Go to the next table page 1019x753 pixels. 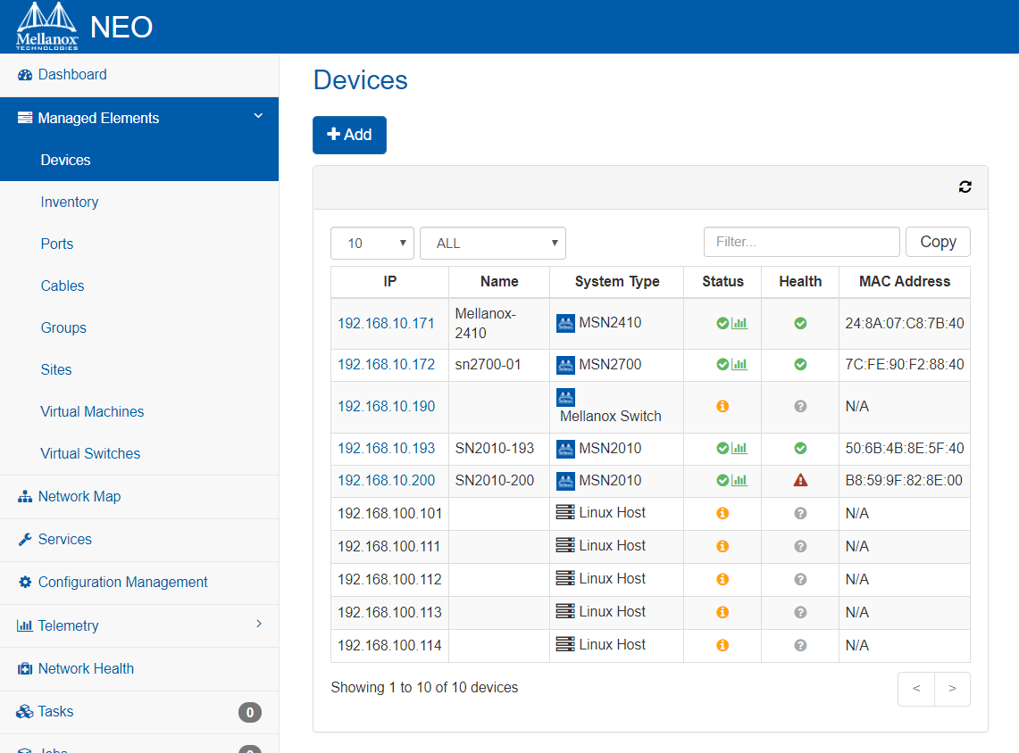[x=952, y=689]
